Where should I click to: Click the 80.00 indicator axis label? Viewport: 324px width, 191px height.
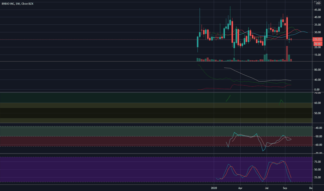point(317,69)
